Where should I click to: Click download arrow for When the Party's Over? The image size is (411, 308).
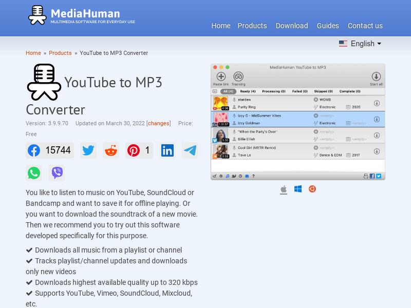pyautogui.click(x=377, y=135)
